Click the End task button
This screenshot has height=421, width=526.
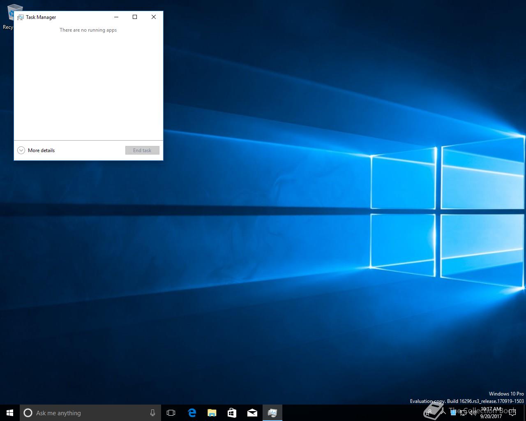(142, 150)
